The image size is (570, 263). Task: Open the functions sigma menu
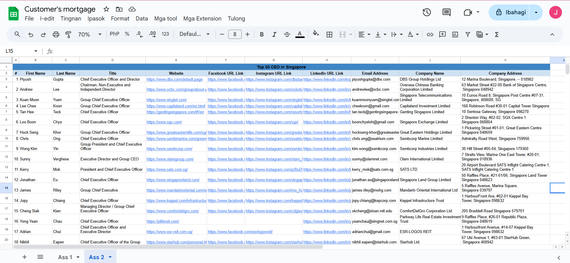[497, 34]
